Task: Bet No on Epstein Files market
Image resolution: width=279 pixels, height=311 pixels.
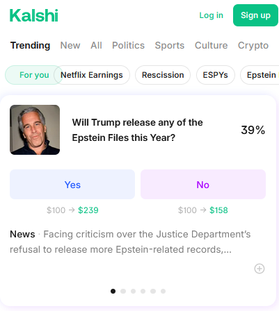Action: click(203, 185)
